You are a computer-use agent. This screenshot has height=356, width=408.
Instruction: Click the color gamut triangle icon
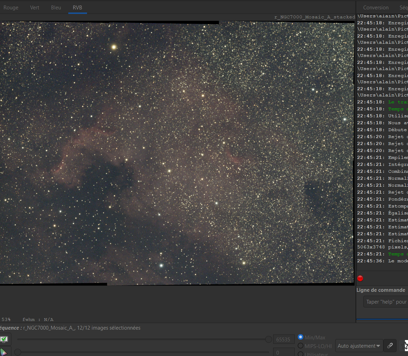coord(4,351)
